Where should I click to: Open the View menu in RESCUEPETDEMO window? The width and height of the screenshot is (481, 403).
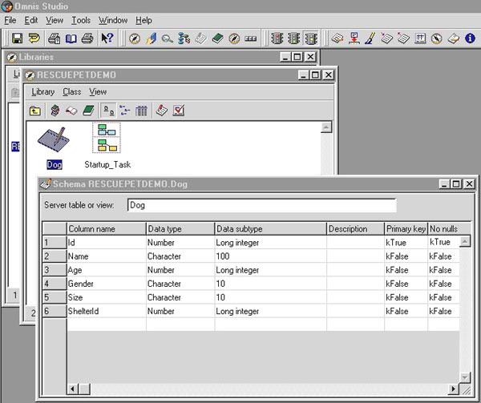(98, 91)
